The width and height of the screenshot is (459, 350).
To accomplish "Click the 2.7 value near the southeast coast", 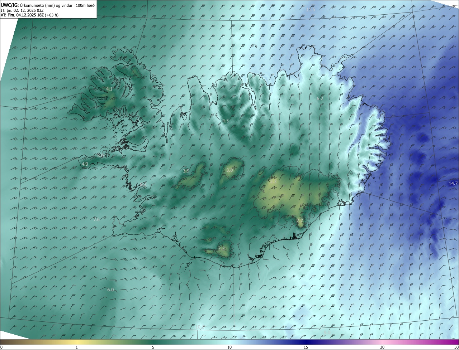I will point(300,220).
